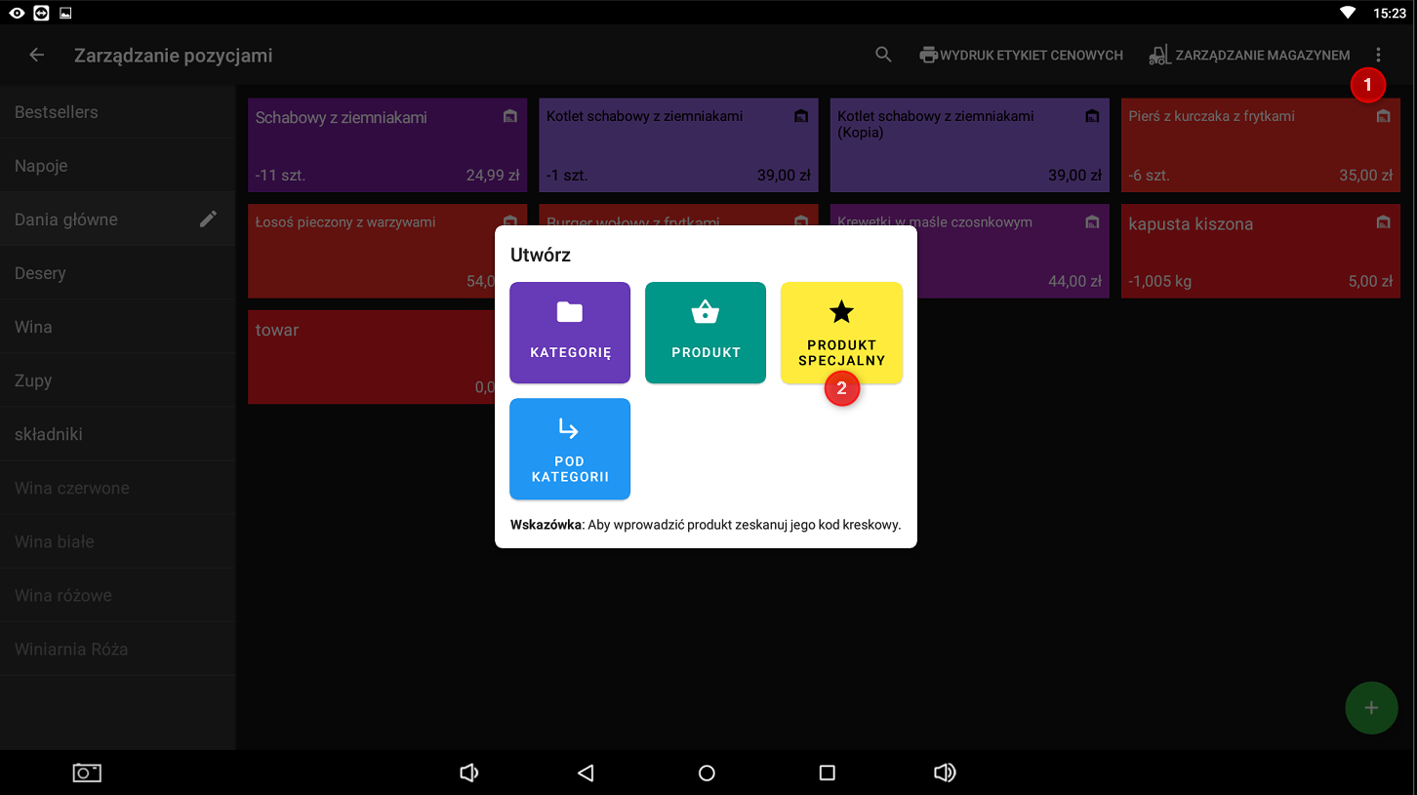Switch to Desery category

pos(40,273)
